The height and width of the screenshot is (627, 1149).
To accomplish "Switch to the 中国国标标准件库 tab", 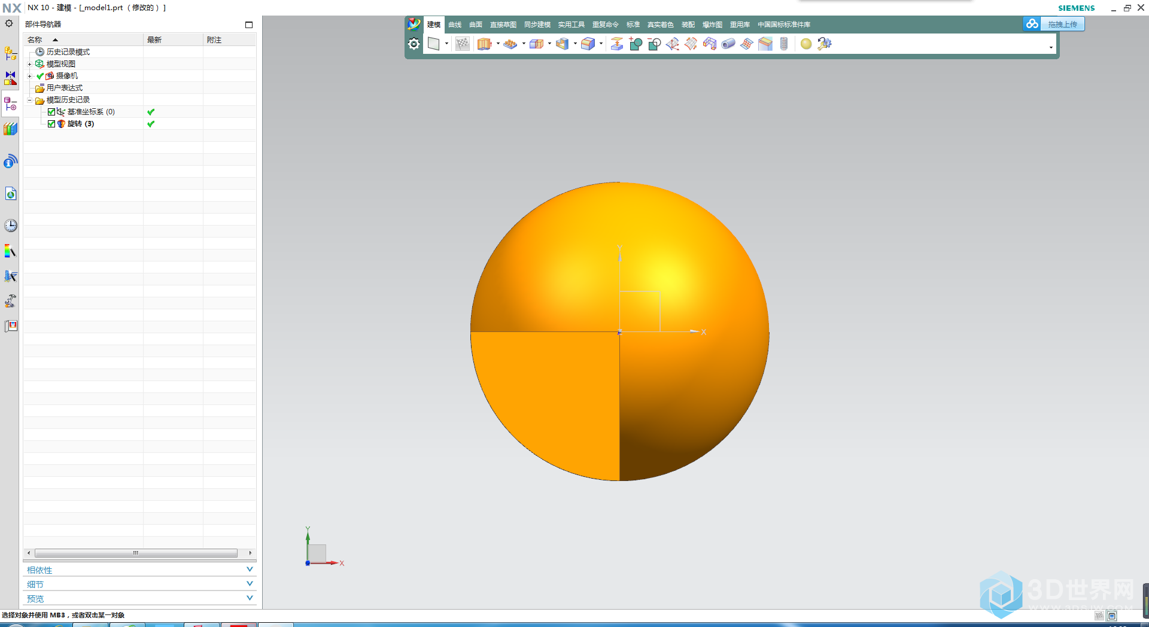I will click(x=784, y=25).
